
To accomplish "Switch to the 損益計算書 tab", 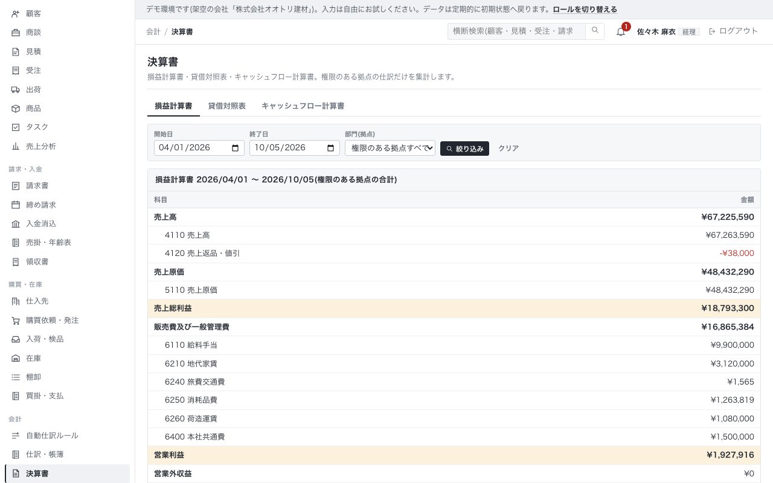I will (x=173, y=106).
